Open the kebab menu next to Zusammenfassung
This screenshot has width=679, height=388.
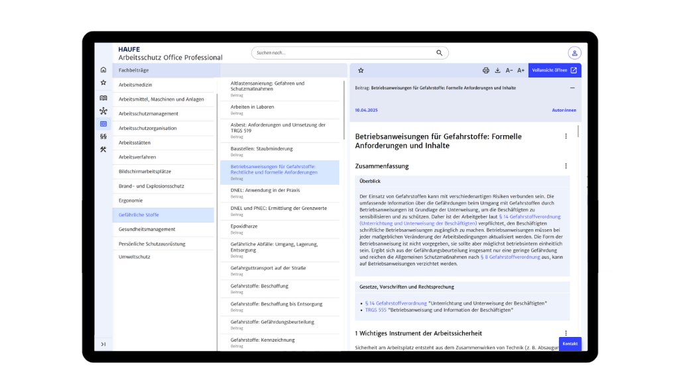point(566,166)
